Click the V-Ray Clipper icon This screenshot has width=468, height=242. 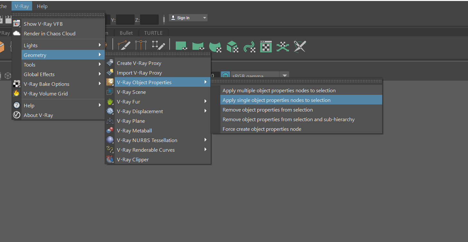(110, 159)
